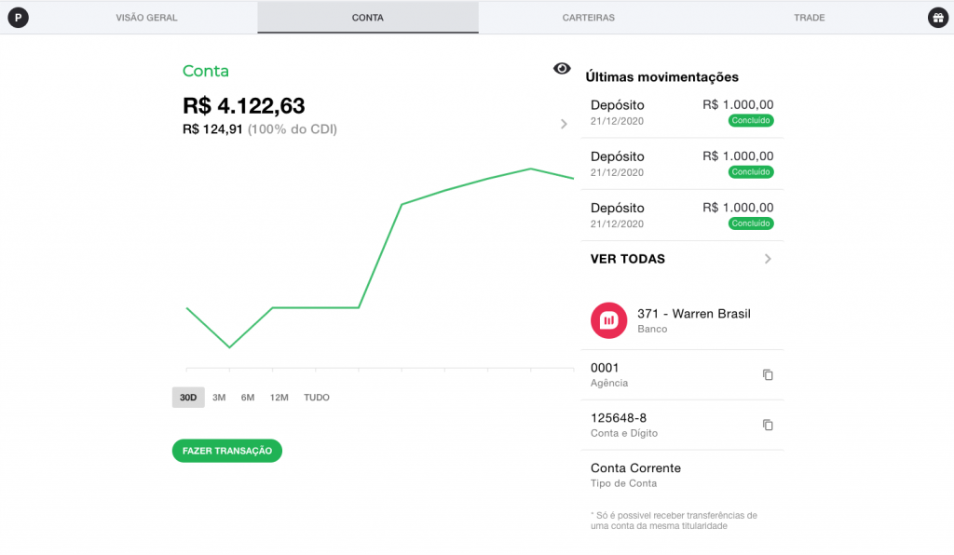The image size is (954, 555).
Task: Expand the Ver Todas chevron
Action: 768,259
